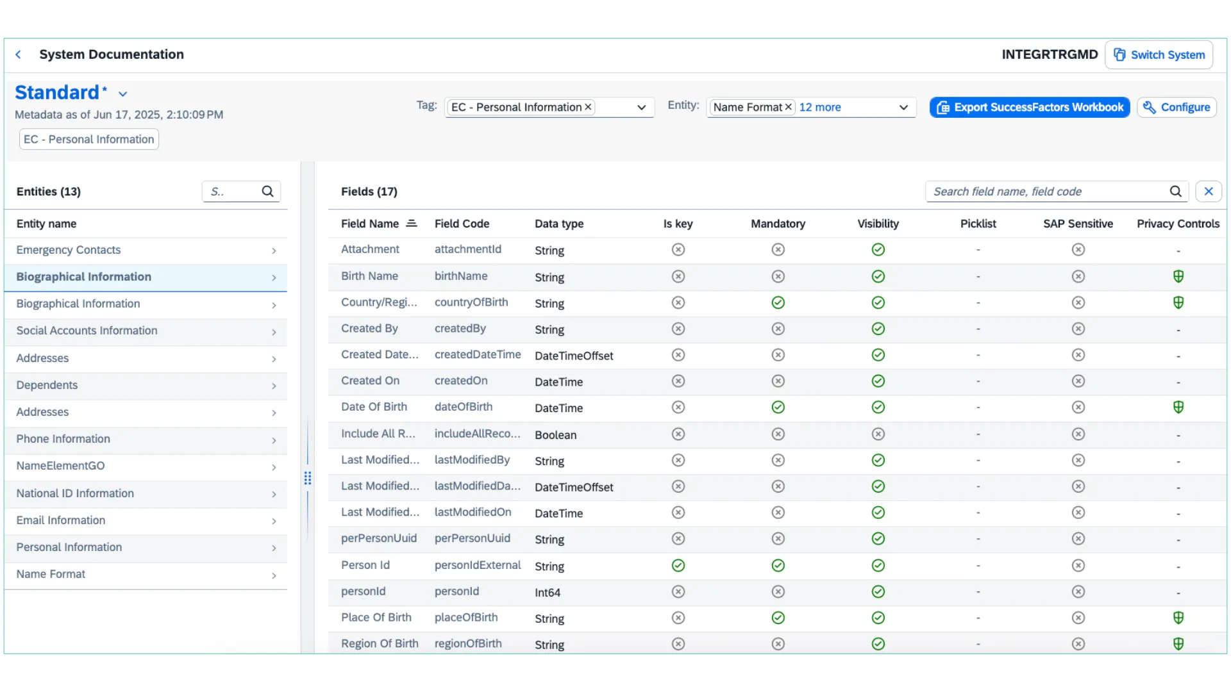Click Place Of Birth mandatory check icon
This screenshot has width=1231, height=692.
pos(778,618)
